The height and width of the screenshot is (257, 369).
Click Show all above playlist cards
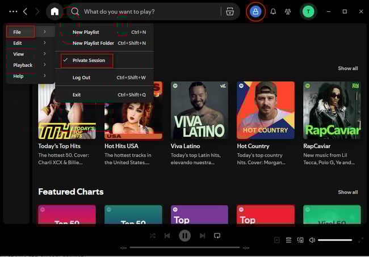[348, 69]
